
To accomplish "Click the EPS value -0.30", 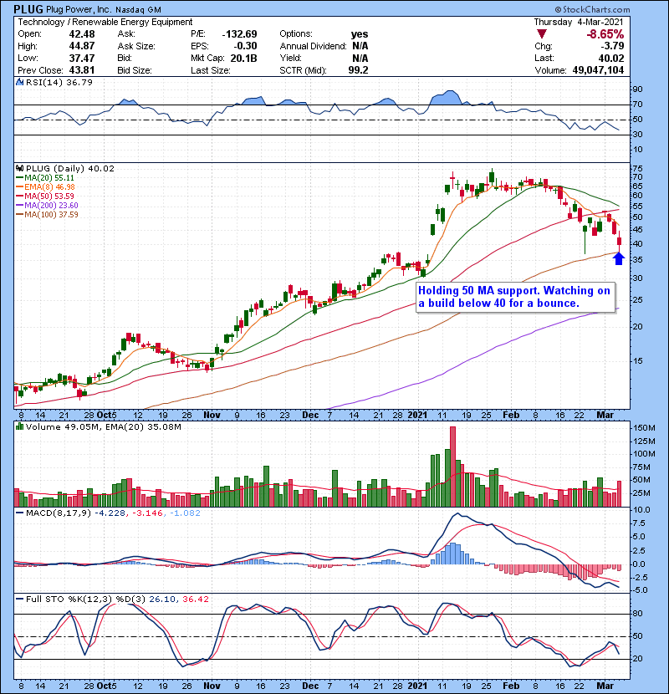I will point(246,46).
